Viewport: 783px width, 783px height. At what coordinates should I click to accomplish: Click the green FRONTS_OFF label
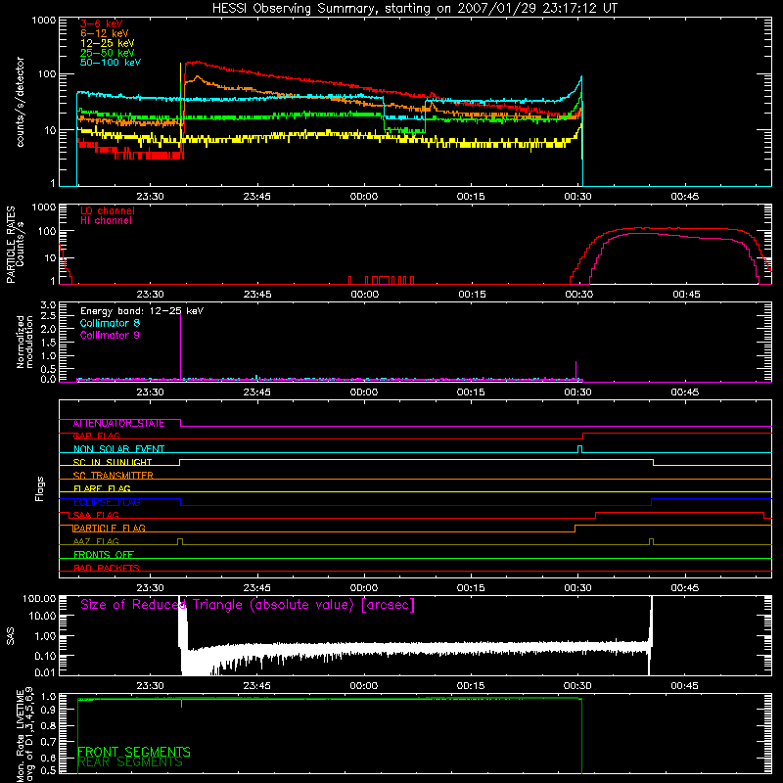pos(104,555)
